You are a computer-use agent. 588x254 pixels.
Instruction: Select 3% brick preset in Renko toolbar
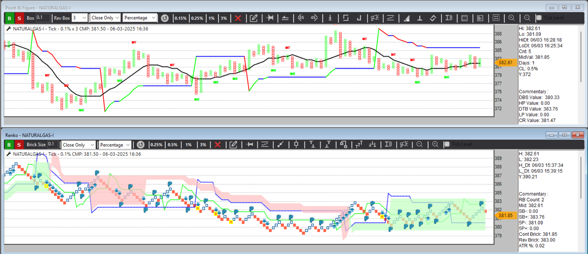pos(203,145)
